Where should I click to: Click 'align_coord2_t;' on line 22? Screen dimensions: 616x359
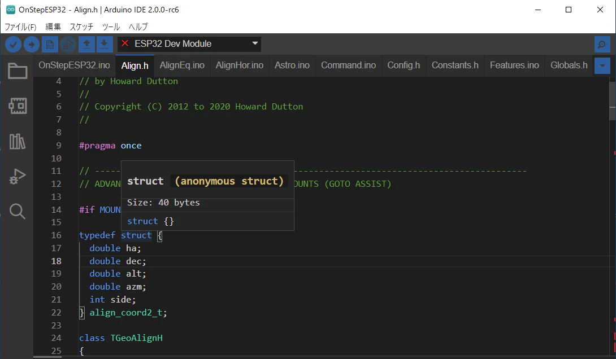tap(128, 313)
